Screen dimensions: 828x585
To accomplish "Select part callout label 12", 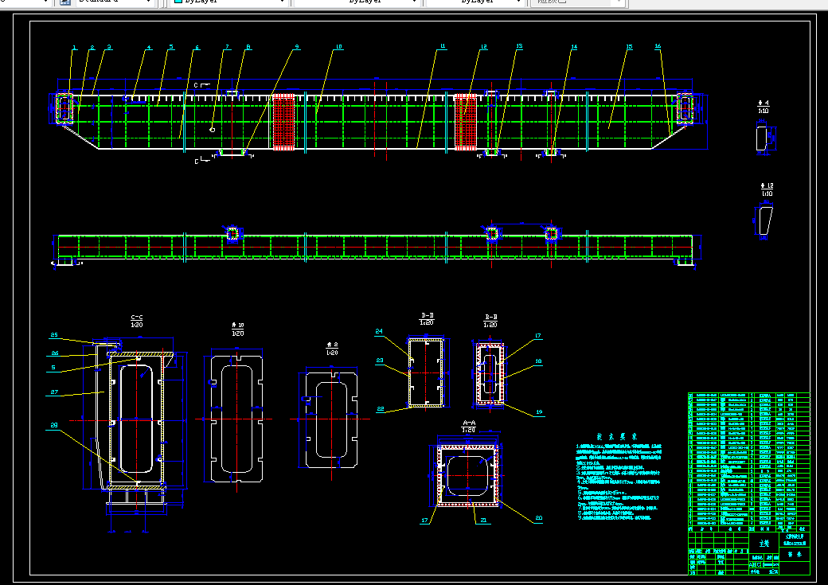I will (x=483, y=47).
